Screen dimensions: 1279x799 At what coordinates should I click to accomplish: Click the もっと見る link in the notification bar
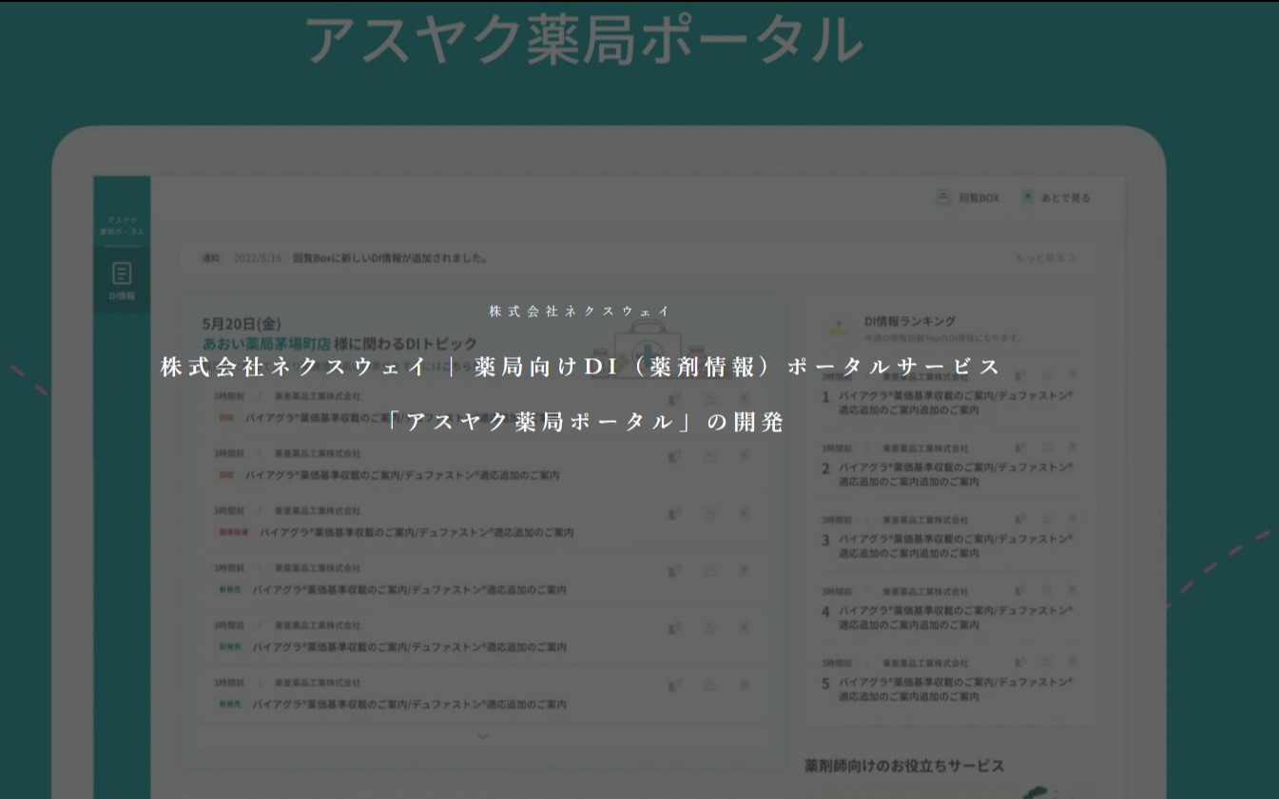point(1044,257)
